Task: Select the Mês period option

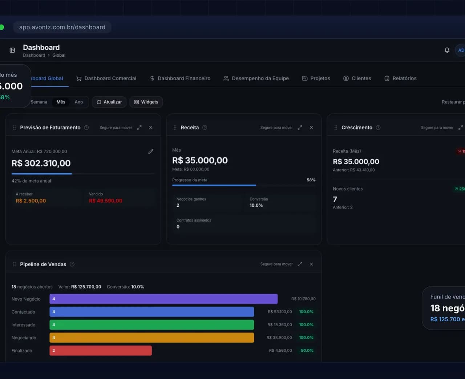Action: tap(61, 102)
